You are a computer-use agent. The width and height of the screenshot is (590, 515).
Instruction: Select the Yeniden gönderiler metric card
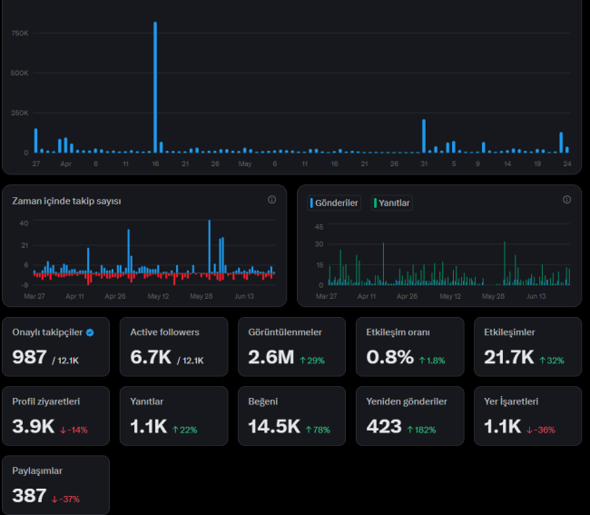tap(409, 416)
